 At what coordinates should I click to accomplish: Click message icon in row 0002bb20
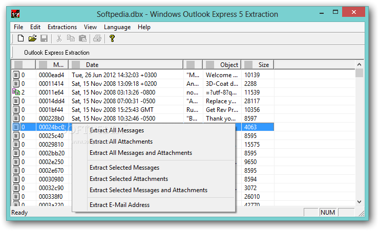point(16,153)
